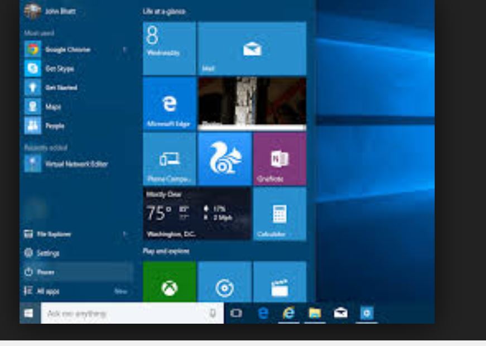
Task: Open the Xbox tile
Action: (x=170, y=283)
